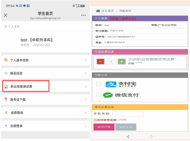Increase quantity with green plus button
Screen dimensions: 190x141
click(x=121, y=61)
